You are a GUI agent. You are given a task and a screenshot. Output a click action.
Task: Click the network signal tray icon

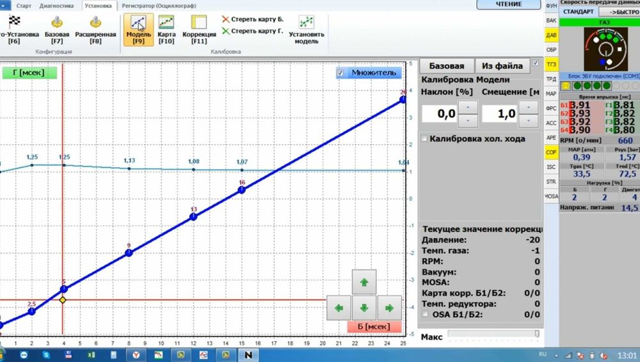[568, 356]
